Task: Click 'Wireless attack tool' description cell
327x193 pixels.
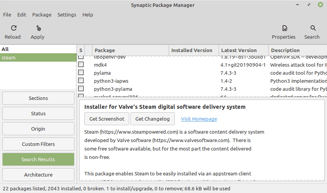Action: [x=298, y=65]
